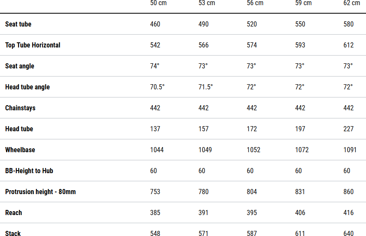Select the Protrusion height - 80mm label

40,192
